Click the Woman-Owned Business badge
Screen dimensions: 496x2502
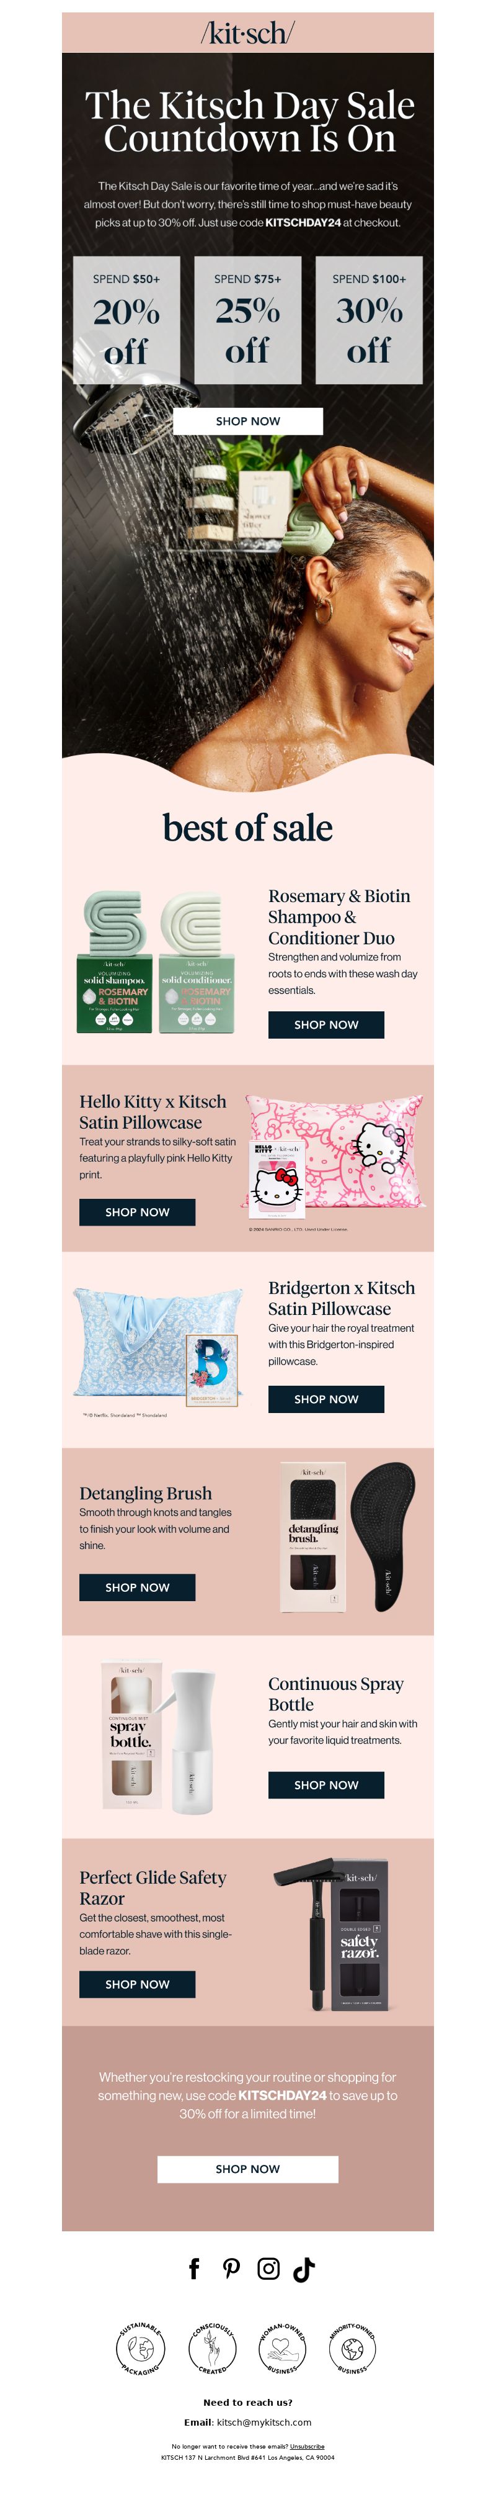coord(283,2349)
